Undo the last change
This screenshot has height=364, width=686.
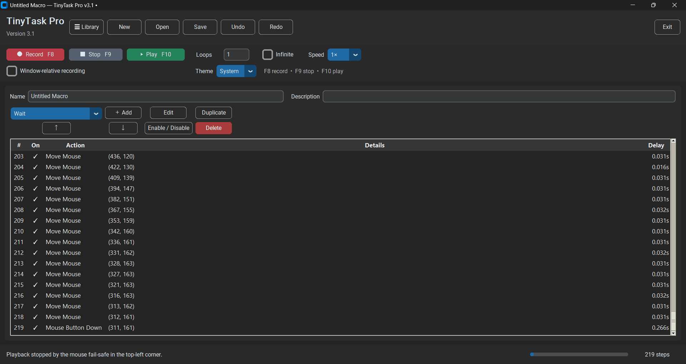click(238, 27)
